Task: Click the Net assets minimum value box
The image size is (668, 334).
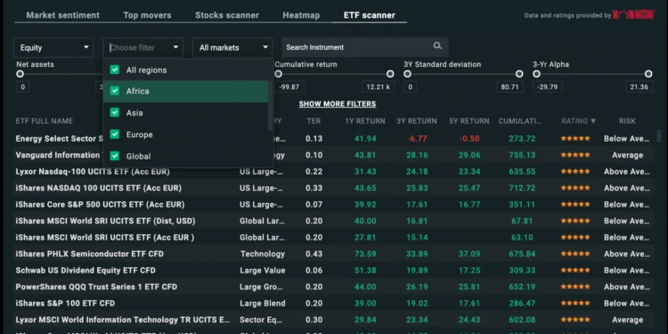Action: tap(22, 87)
